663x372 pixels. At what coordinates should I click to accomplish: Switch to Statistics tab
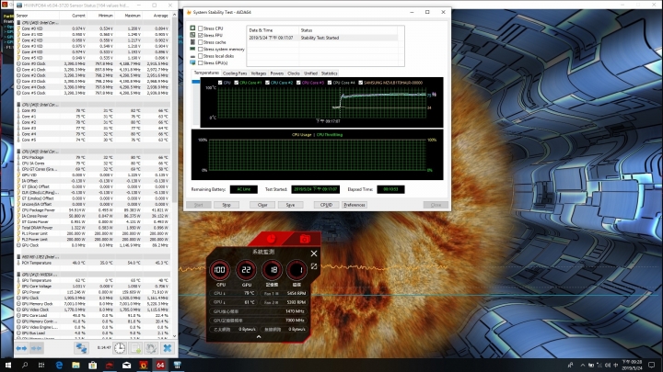point(330,73)
